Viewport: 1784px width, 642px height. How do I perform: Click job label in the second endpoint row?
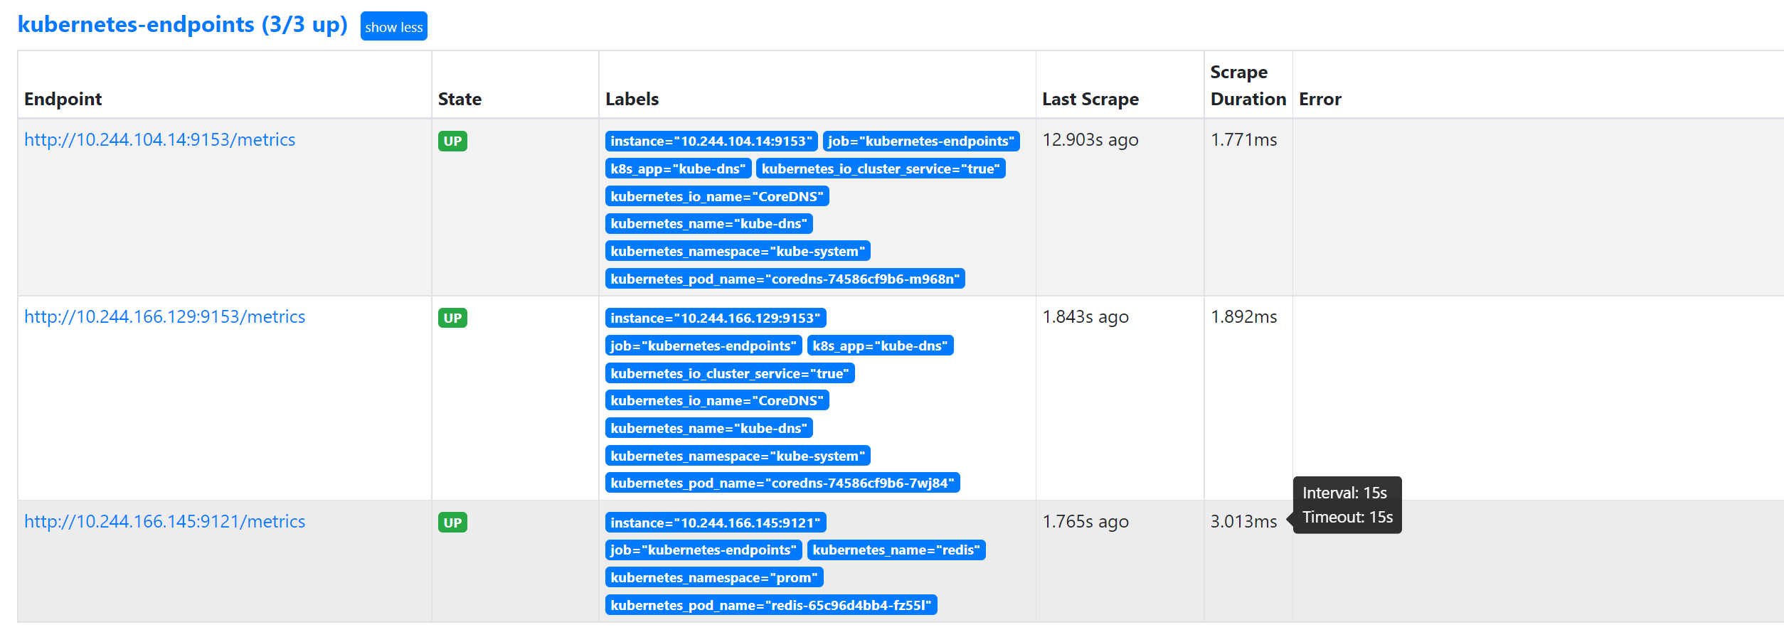click(703, 346)
